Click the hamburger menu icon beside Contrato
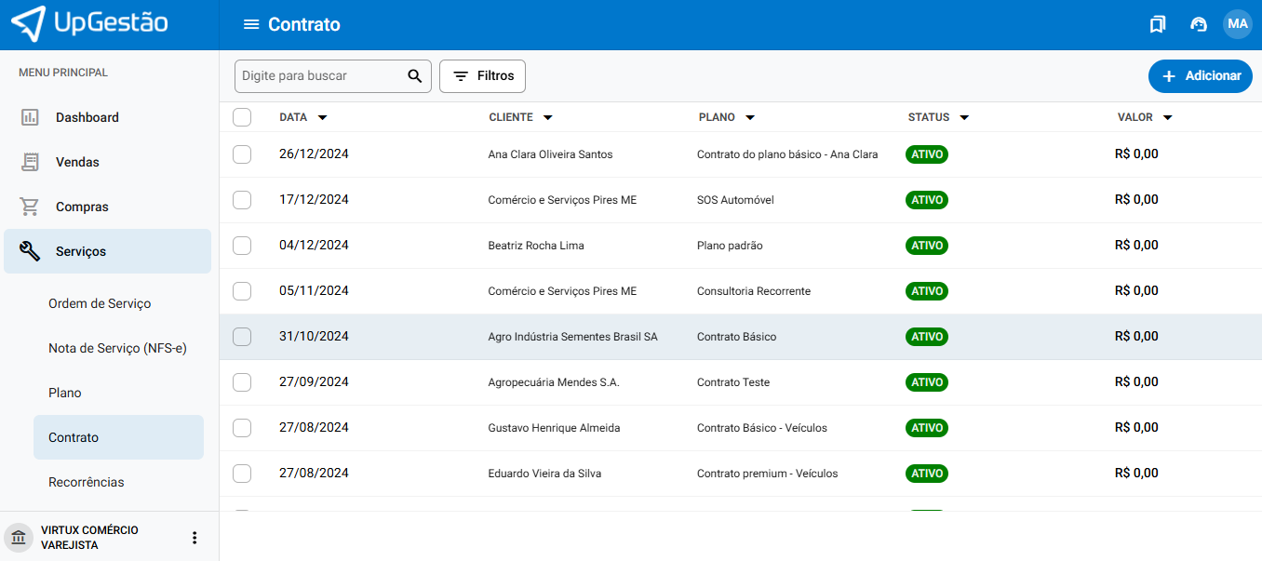The height and width of the screenshot is (561, 1262). (x=250, y=25)
